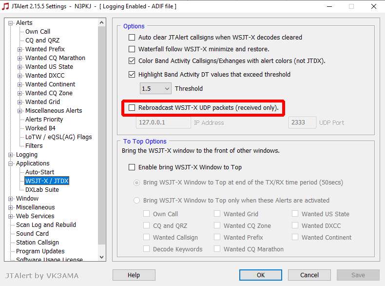
Task: Click settings tree scrollbar up arrow
Action: [x=102, y=22]
